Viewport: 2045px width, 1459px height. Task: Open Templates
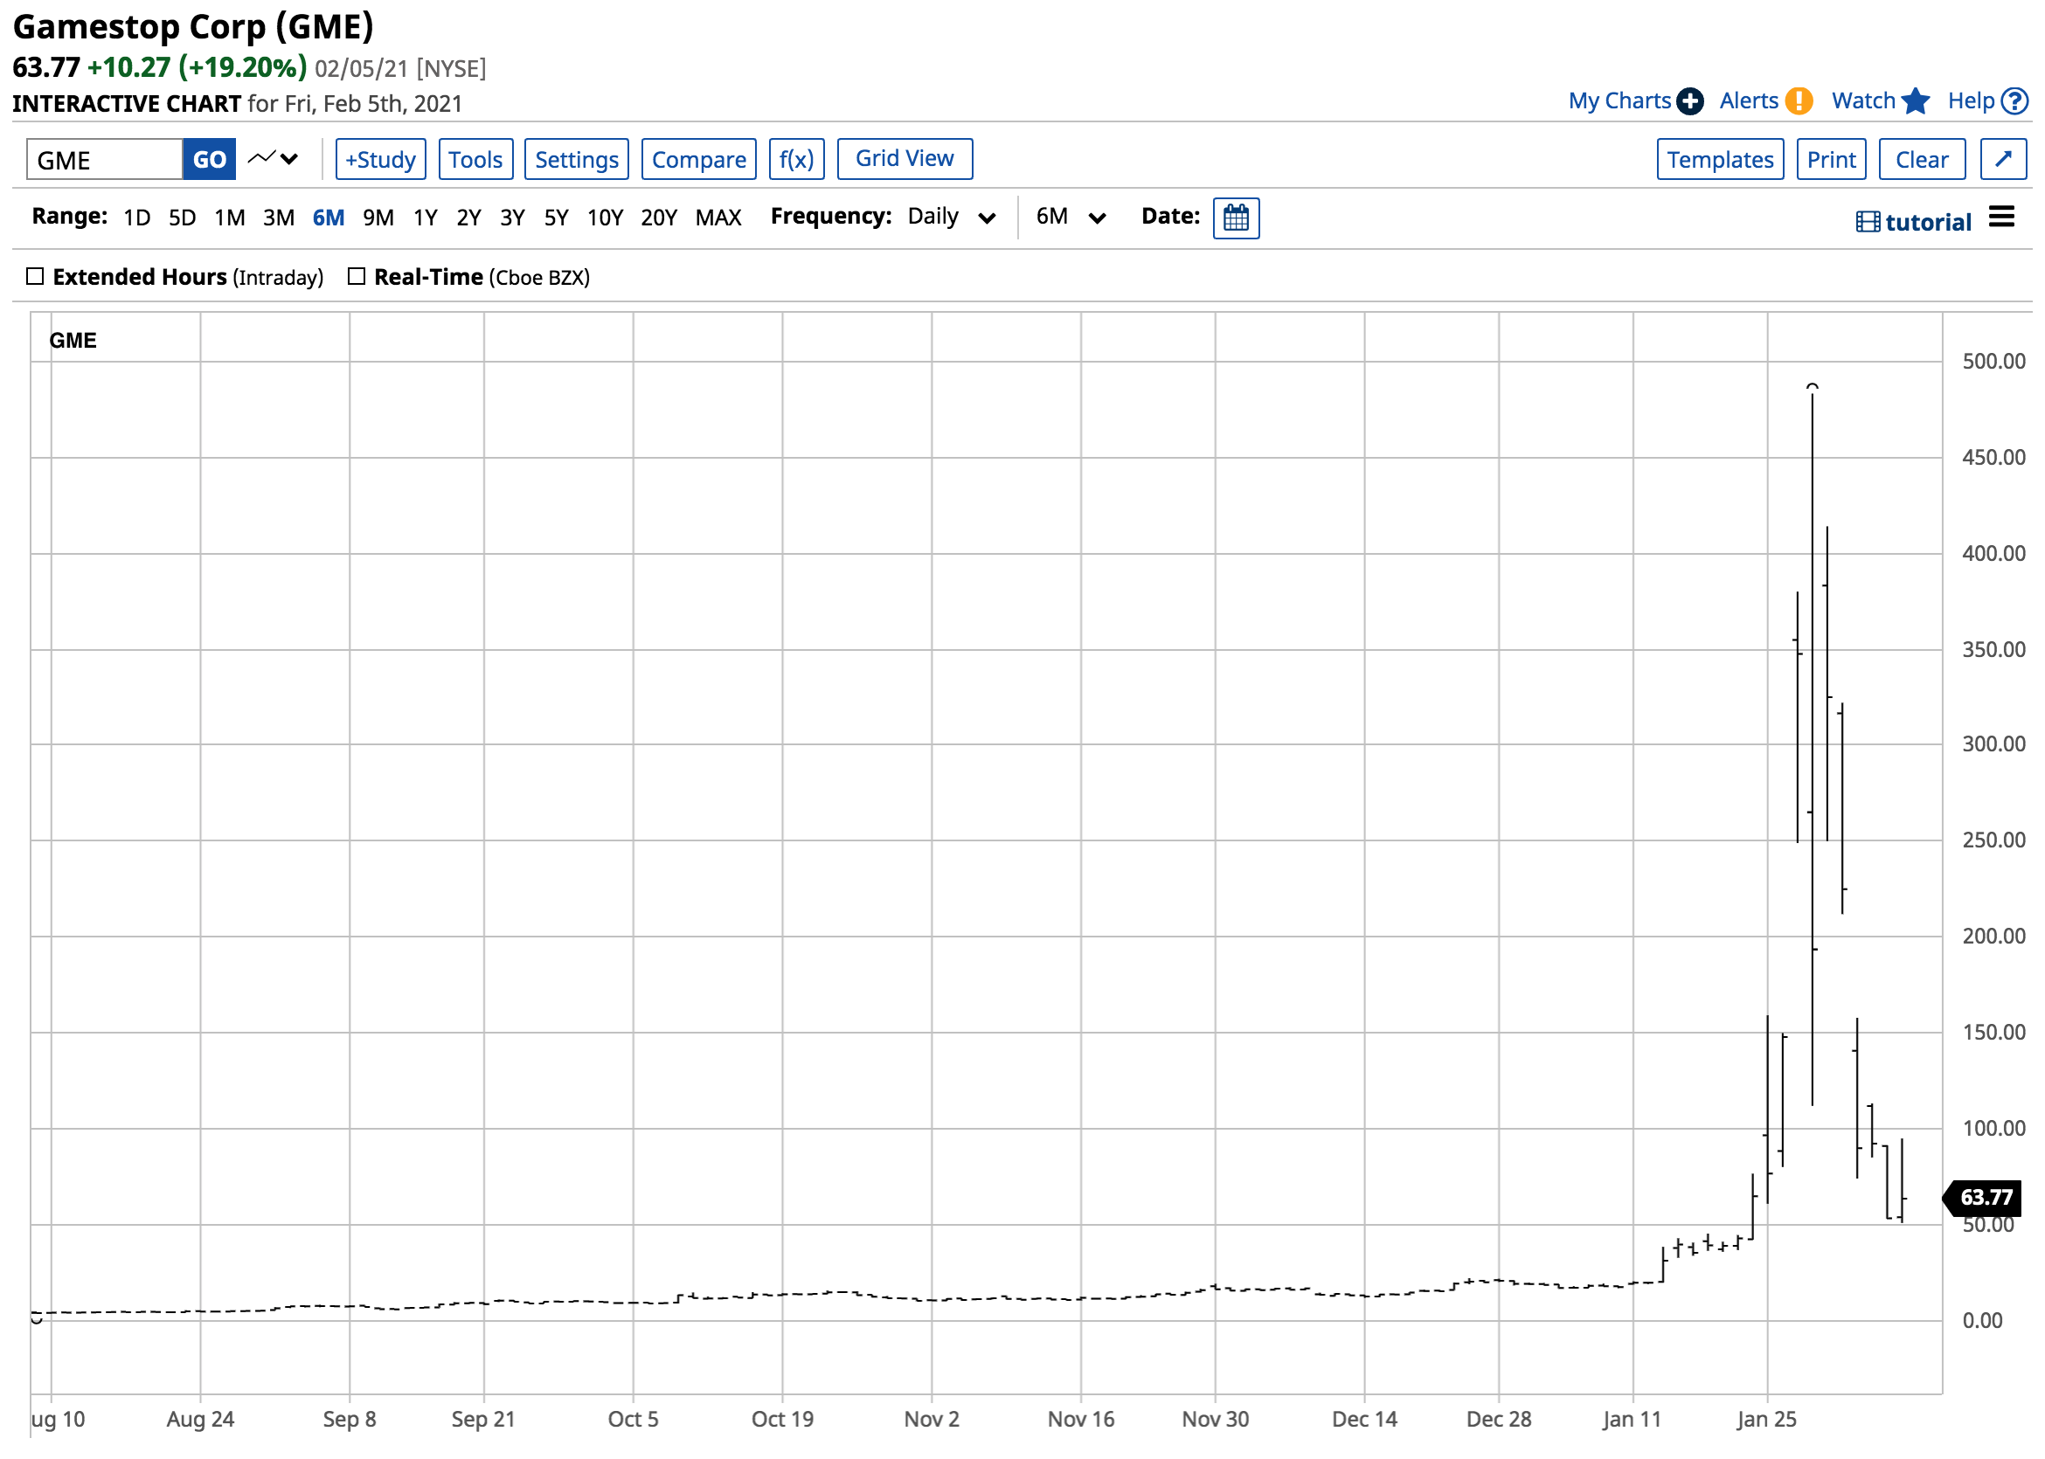[1720, 159]
